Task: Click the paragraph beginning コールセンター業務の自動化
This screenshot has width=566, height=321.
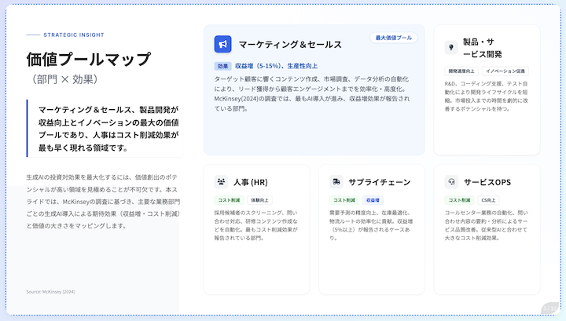Action: pyautogui.click(x=487, y=225)
